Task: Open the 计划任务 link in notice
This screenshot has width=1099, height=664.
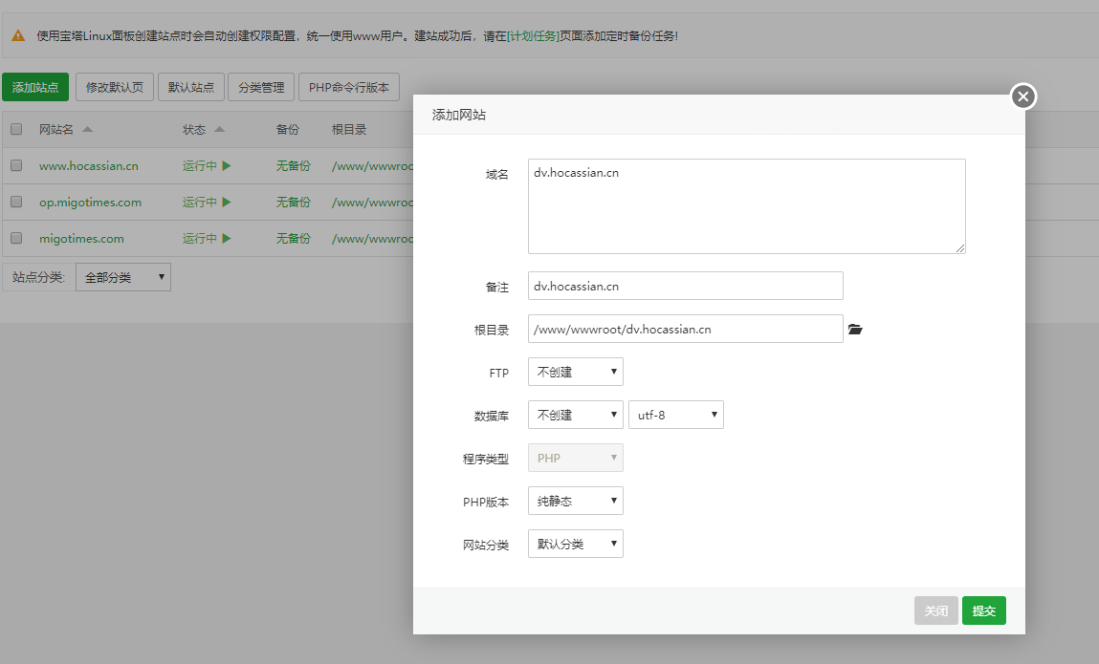Action: (x=534, y=36)
